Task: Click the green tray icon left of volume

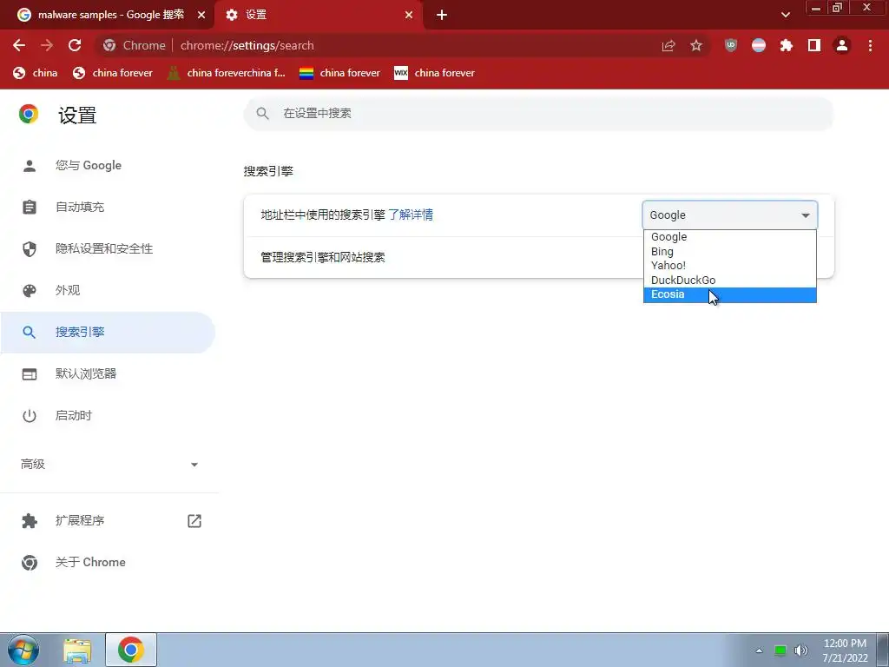Action: [x=780, y=650]
